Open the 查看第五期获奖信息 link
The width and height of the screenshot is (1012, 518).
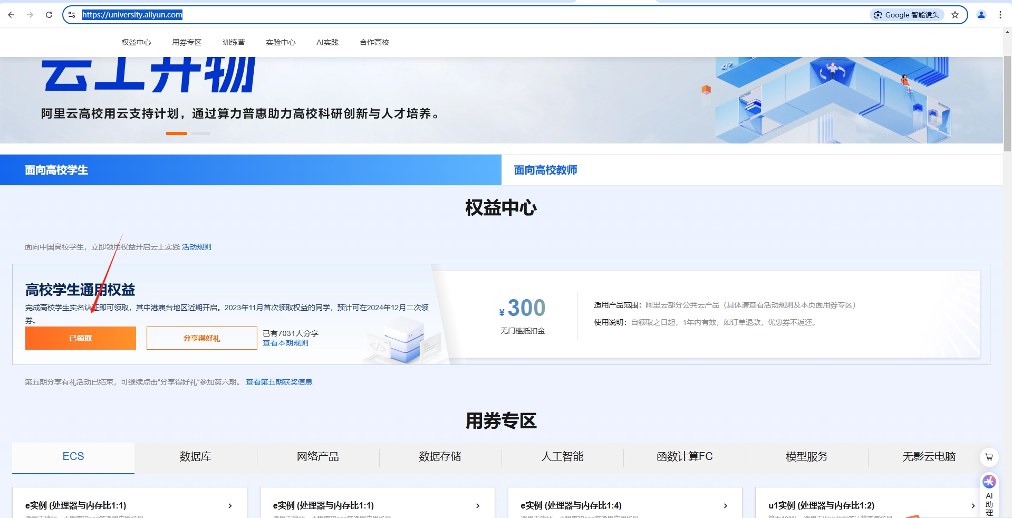(279, 382)
